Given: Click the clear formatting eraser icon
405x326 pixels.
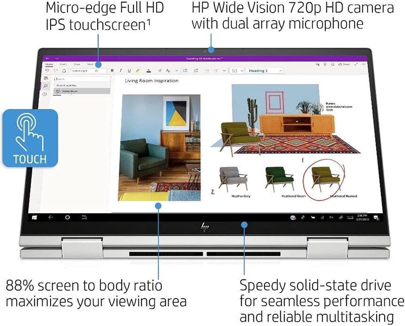Looking at the screenshot, I should coord(160,71).
